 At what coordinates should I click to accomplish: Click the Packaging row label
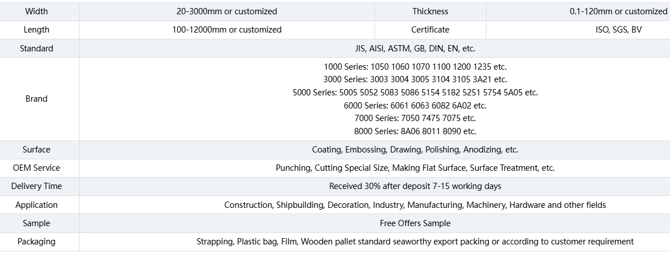tap(37, 242)
